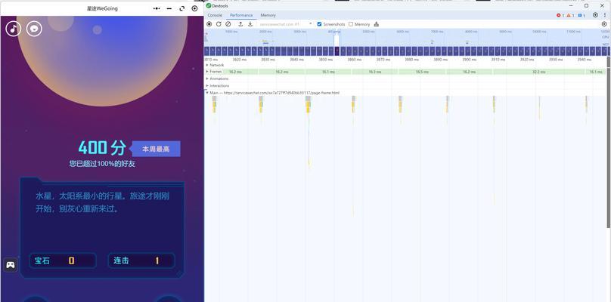Open the chat bubble icon in the game
Screen dimensions: 611x302
tap(34, 29)
